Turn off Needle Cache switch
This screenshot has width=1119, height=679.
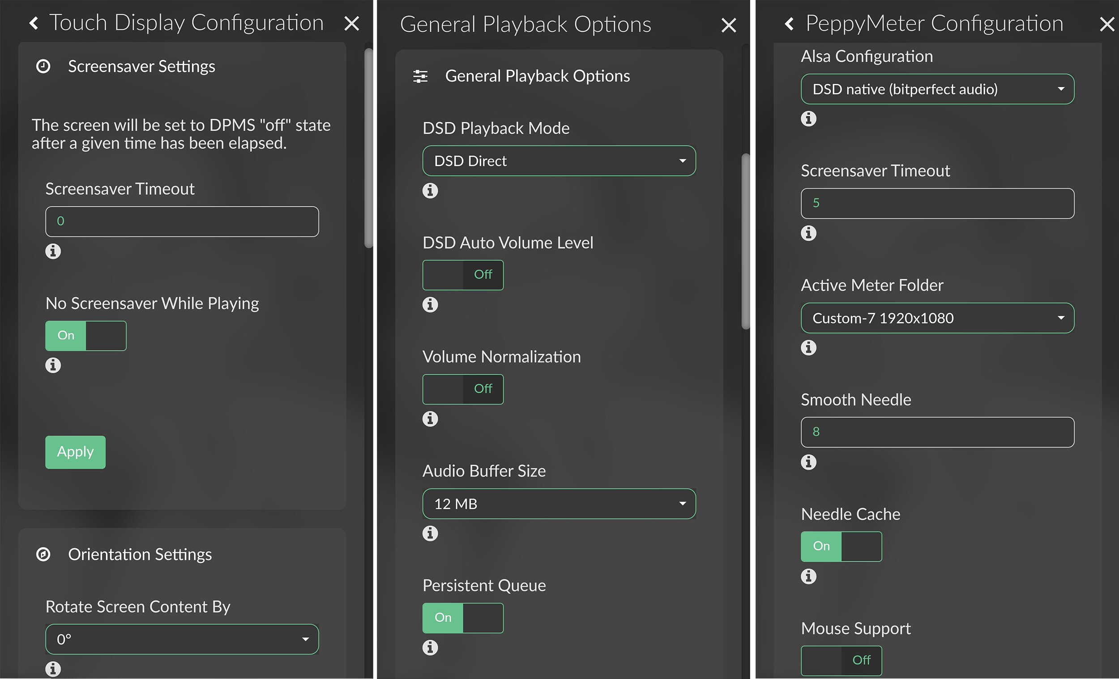(841, 547)
